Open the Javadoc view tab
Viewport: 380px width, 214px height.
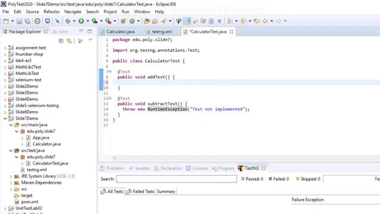(x=140, y=168)
